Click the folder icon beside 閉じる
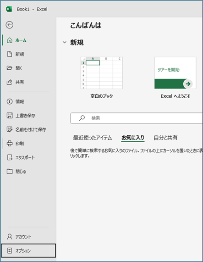The image size is (203, 262). pos(10,171)
